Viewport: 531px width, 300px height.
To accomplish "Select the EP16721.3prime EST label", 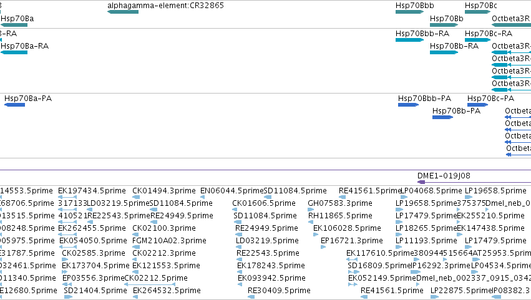I will (352, 241).
